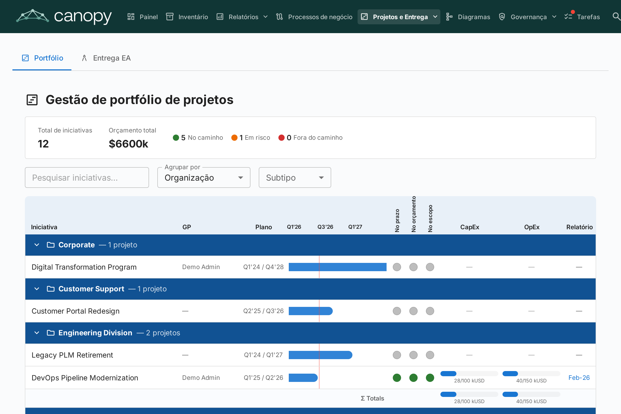The image size is (621, 414).
Task: Click the green No caminho status dot
Action: (x=176, y=138)
